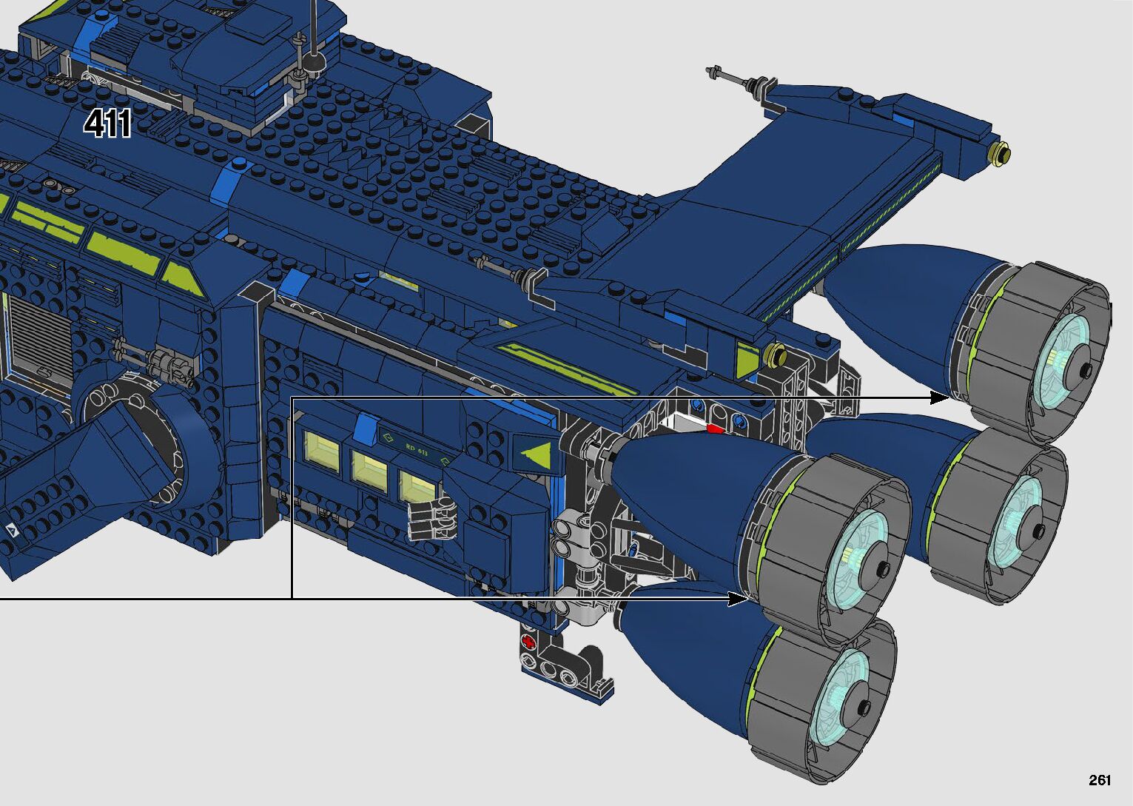Click the step number 411
This screenshot has width=1133, height=806.
108,124
